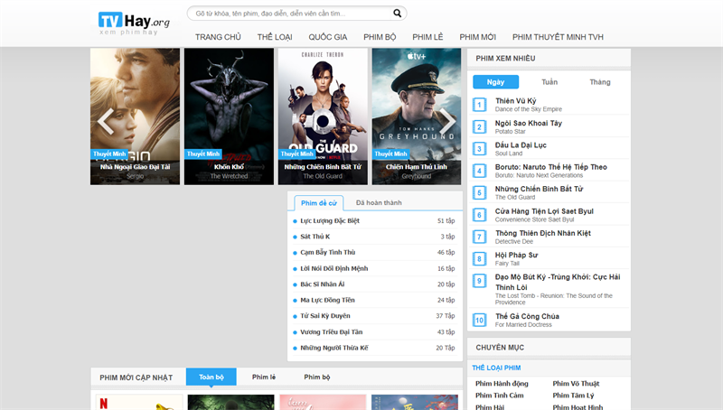Click rank 4 number badge

tap(479, 171)
